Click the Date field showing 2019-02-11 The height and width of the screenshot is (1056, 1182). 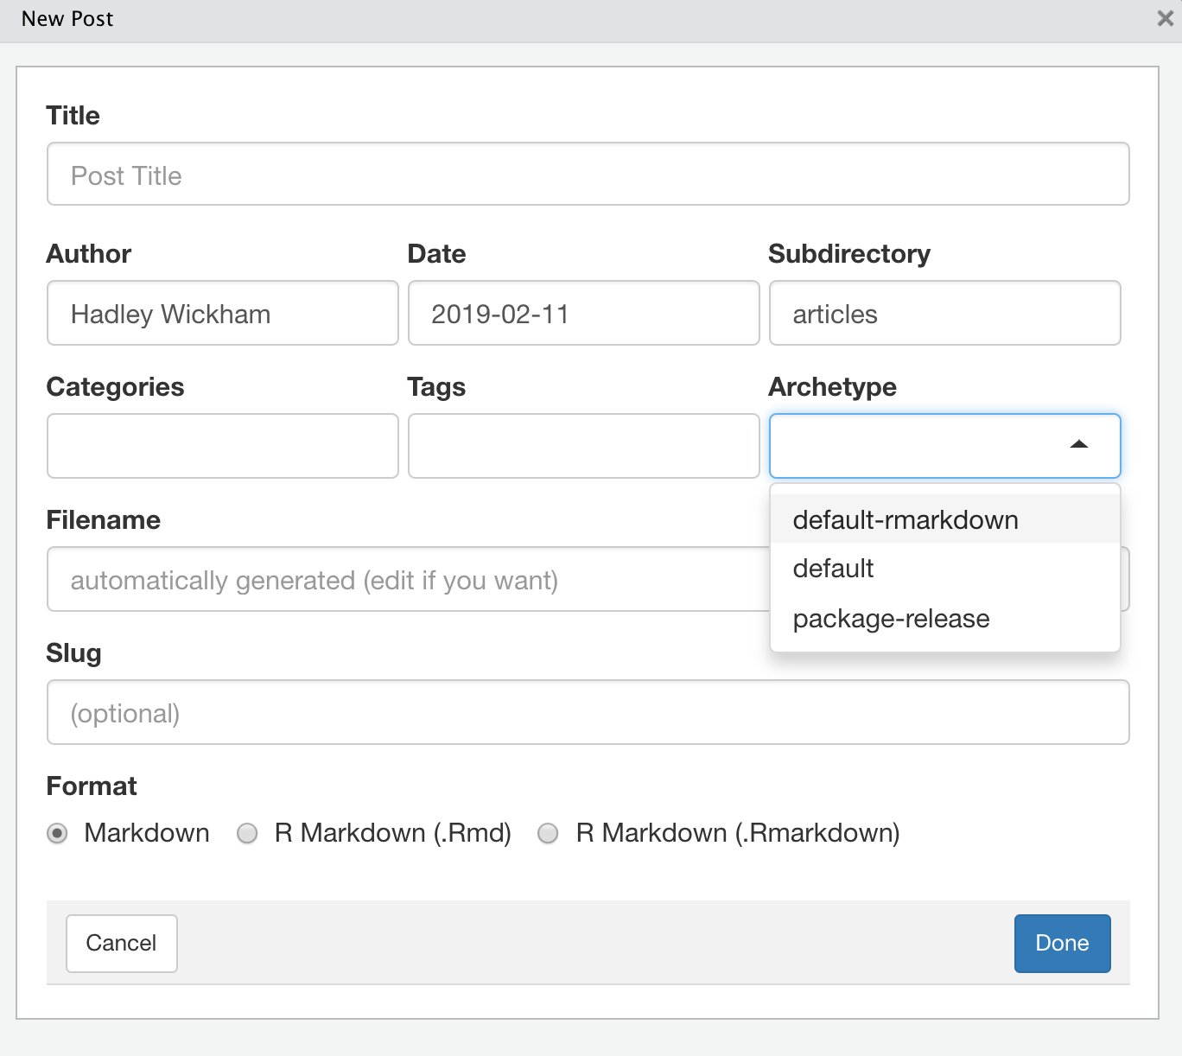(x=583, y=313)
